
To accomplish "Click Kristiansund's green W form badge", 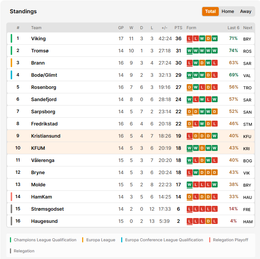I will pyautogui.click(x=214, y=136).
